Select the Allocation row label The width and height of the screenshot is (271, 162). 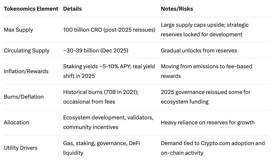17,122
